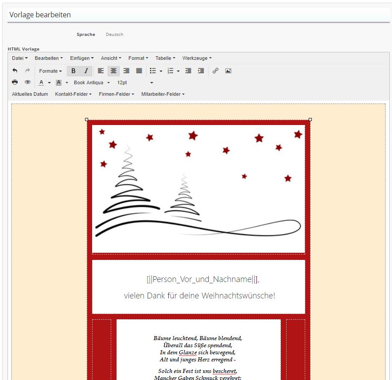Open the Book Antiqua font family dropdown
The image size is (392, 380).
[x=92, y=82]
